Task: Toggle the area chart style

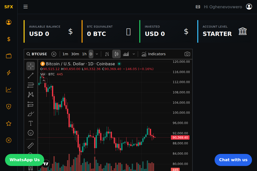Action: pyautogui.click(x=126, y=54)
